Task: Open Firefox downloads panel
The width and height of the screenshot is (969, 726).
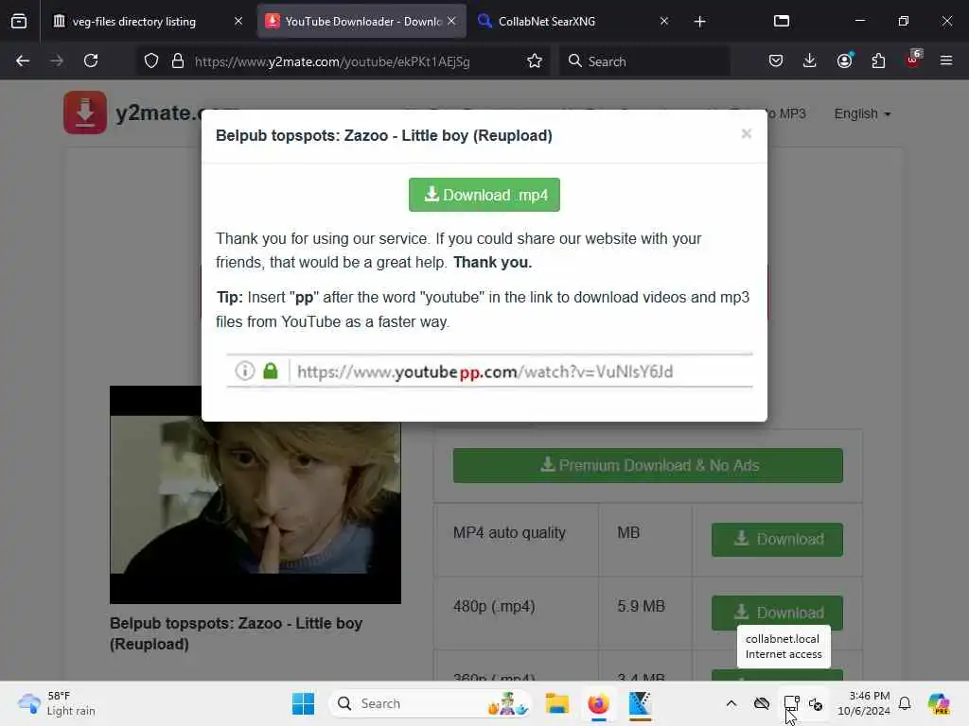Action: [810, 60]
